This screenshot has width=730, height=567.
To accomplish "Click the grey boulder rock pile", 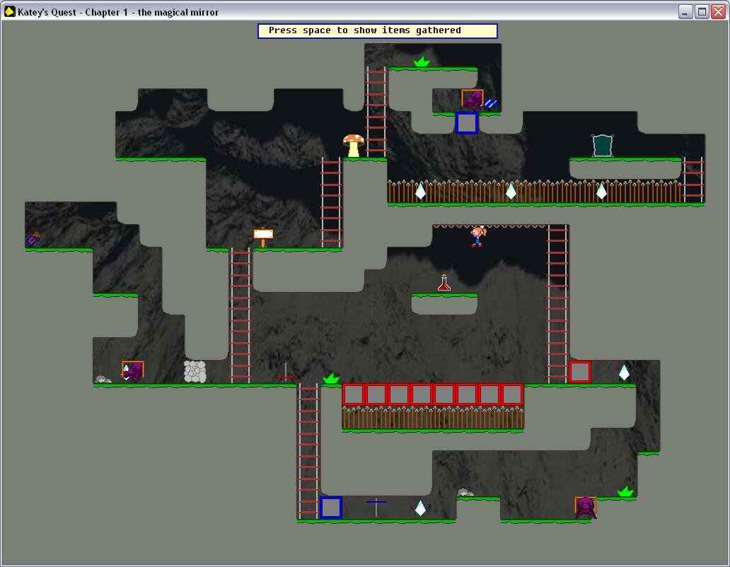I will (195, 371).
